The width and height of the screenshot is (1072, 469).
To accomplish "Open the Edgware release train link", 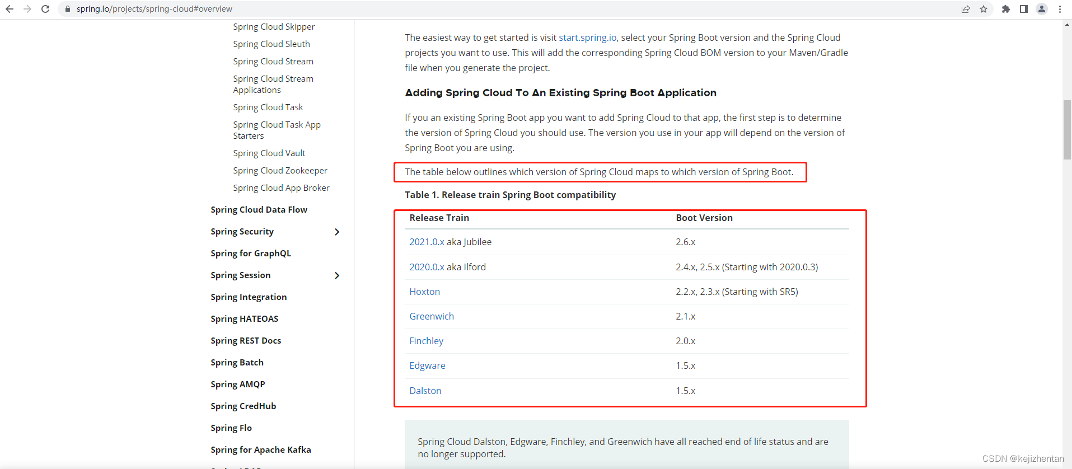I will (x=428, y=365).
